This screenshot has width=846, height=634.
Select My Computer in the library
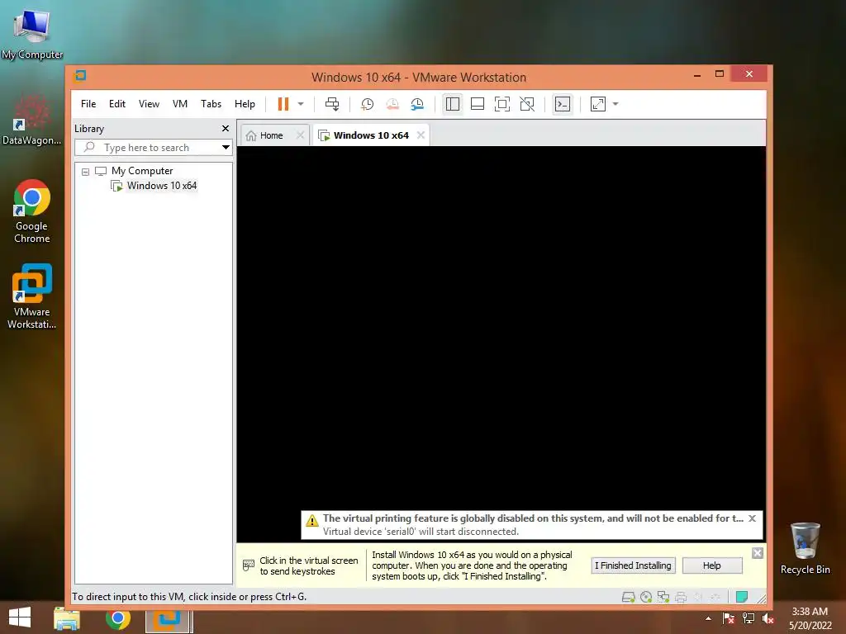142,171
